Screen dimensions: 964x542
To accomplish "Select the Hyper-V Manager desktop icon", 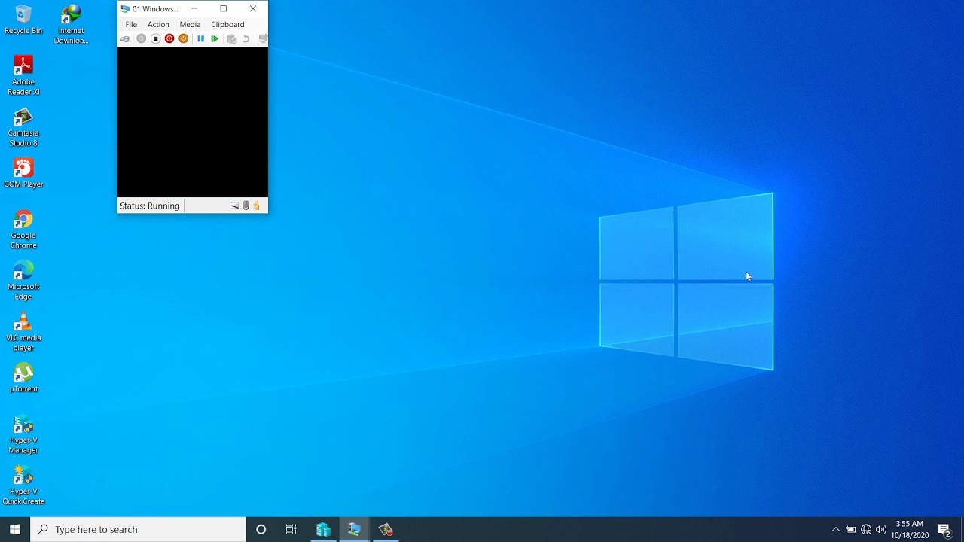I will (23, 434).
